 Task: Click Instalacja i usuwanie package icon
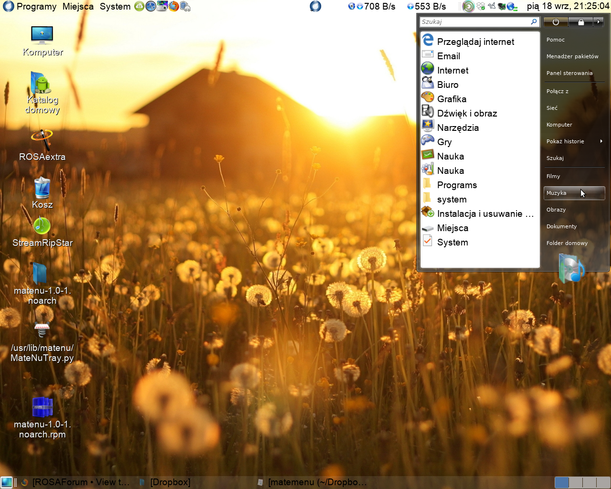[428, 212]
